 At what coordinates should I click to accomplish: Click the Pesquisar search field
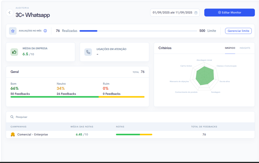[77, 117]
